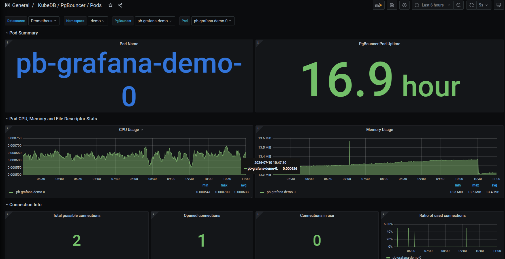Click the Total possible connections value 2
Viewport: 505px width, 259px height.
77,241
